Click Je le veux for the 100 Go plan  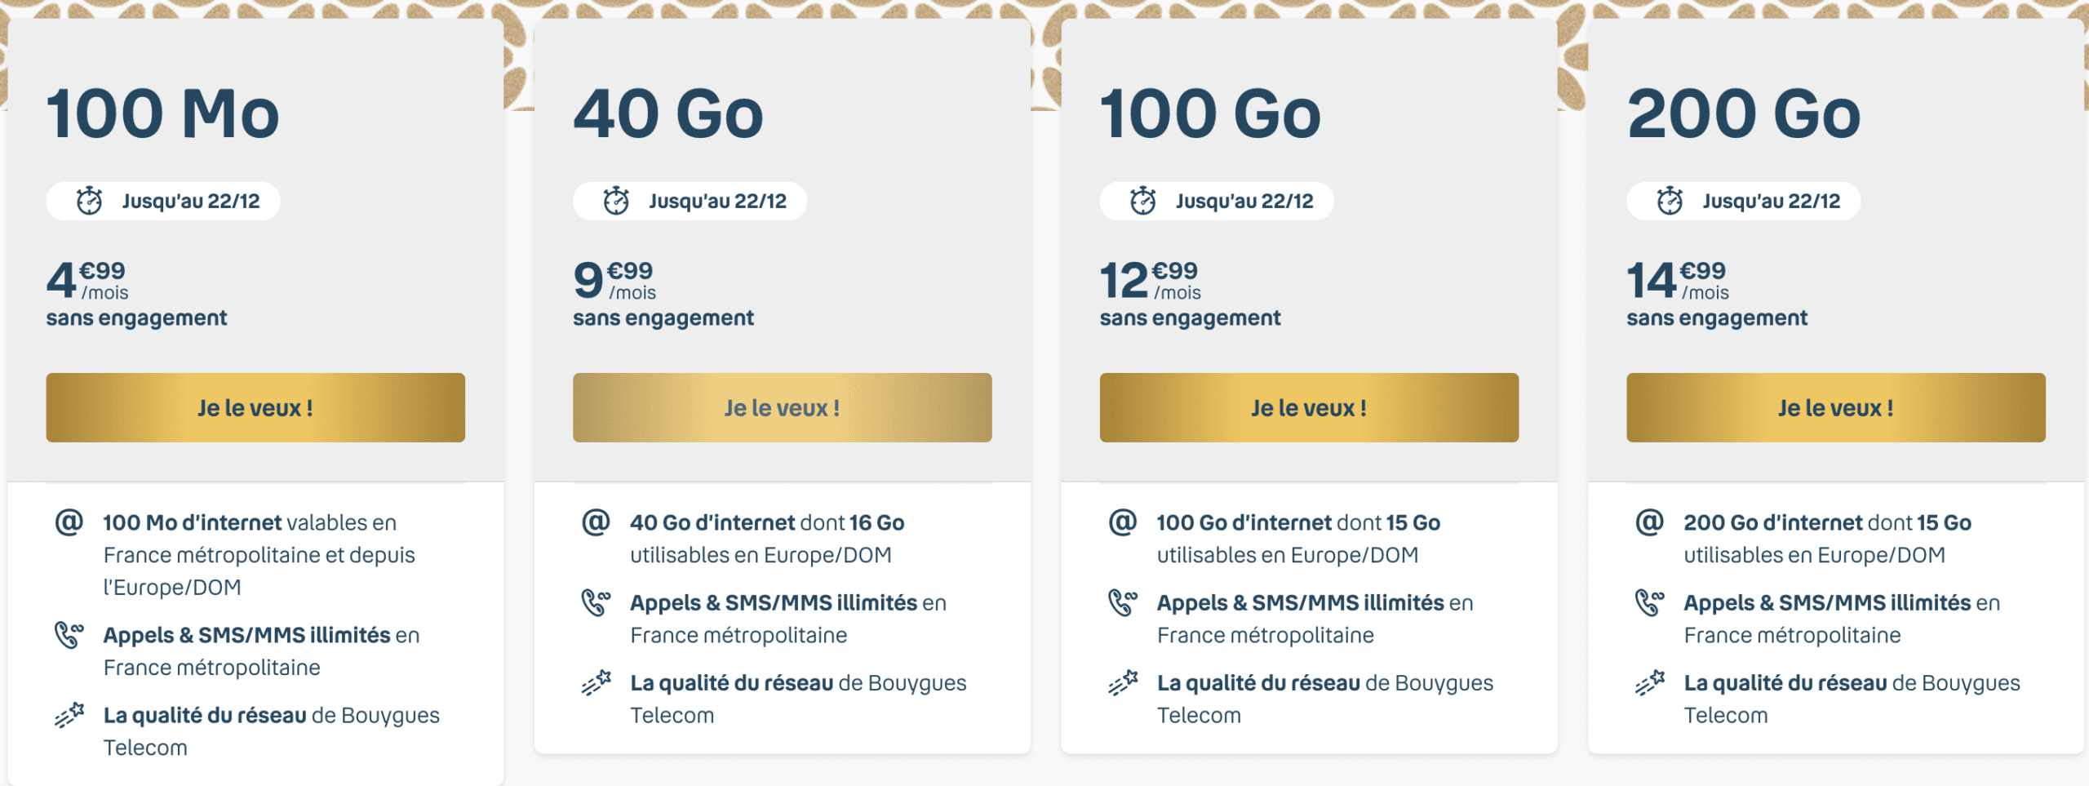click(x=1308, y=407)
